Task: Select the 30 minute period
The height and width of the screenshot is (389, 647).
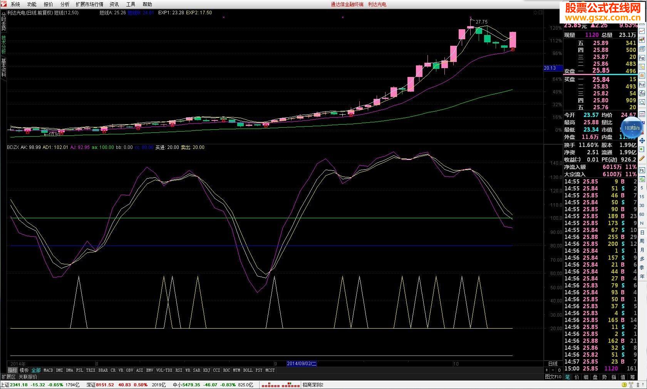Action: pos(642,205)
